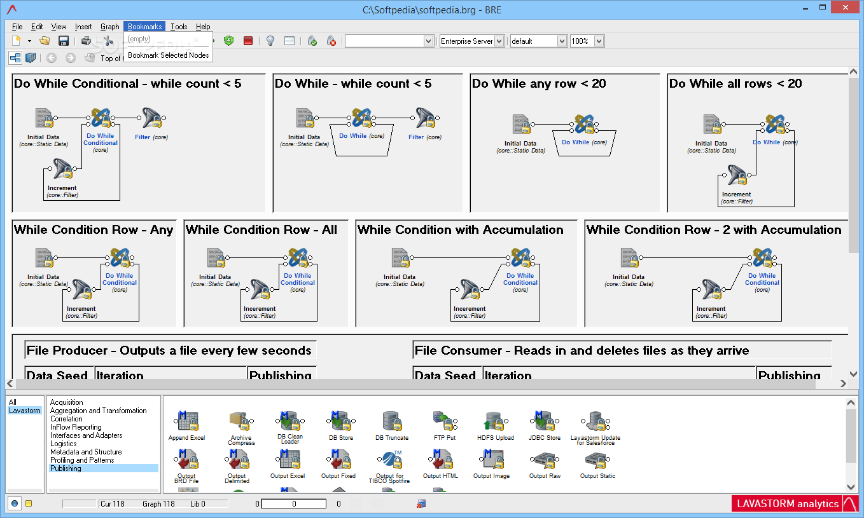Expand the New button dropdown arrow
This screenshot has width=864, height=518.
pos(29,41)
